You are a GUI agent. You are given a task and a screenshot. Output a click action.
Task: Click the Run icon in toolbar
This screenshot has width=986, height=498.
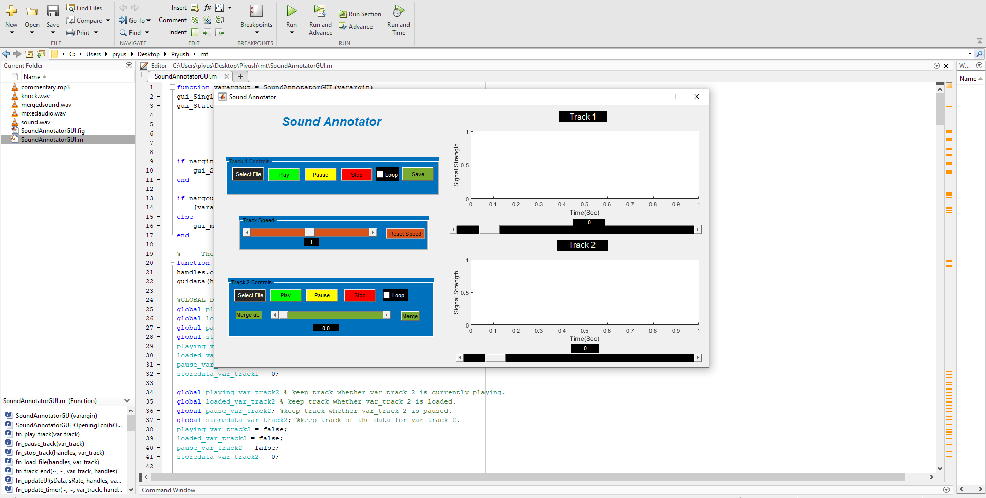291,11
